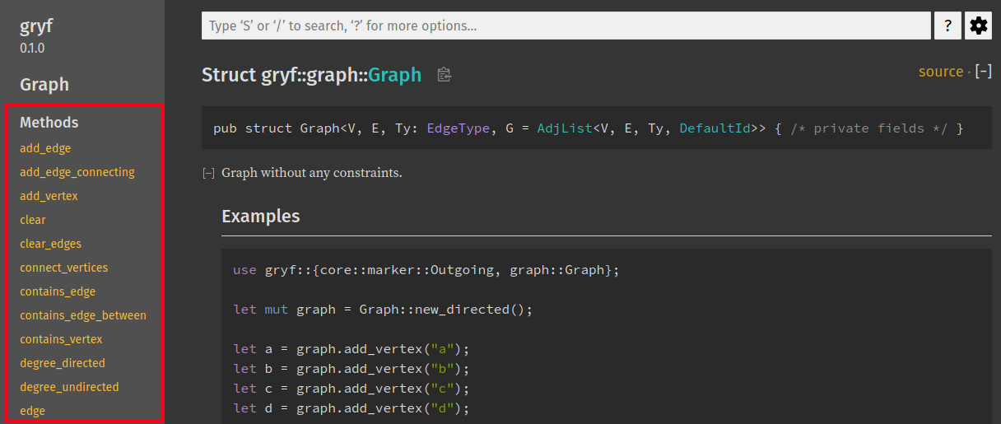The image size is (1001, 424).
Task: Open the clear_edges method link
Action: coord(50,244)
